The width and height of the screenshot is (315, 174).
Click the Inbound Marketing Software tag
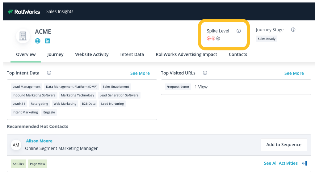tap(34, 95)
